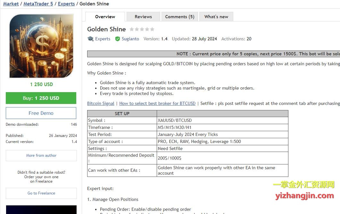Click the SET UP table header
The width and height of the screenshot is (340, 214).
[122, 114]
